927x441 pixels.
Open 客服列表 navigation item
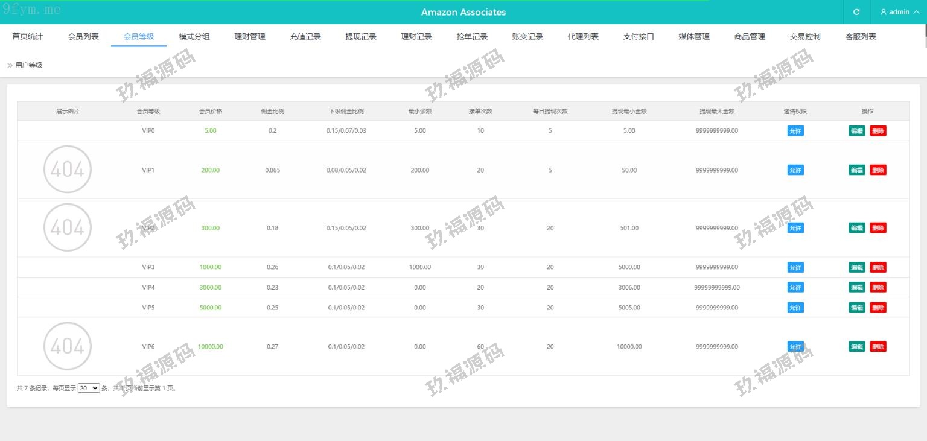(x=861, y=36)
